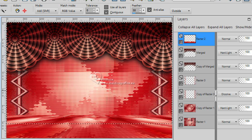The width and height of the screenshot is (252, 140).
Task: Adjust the Merged layer opacity slider
Action: point(246,53)
